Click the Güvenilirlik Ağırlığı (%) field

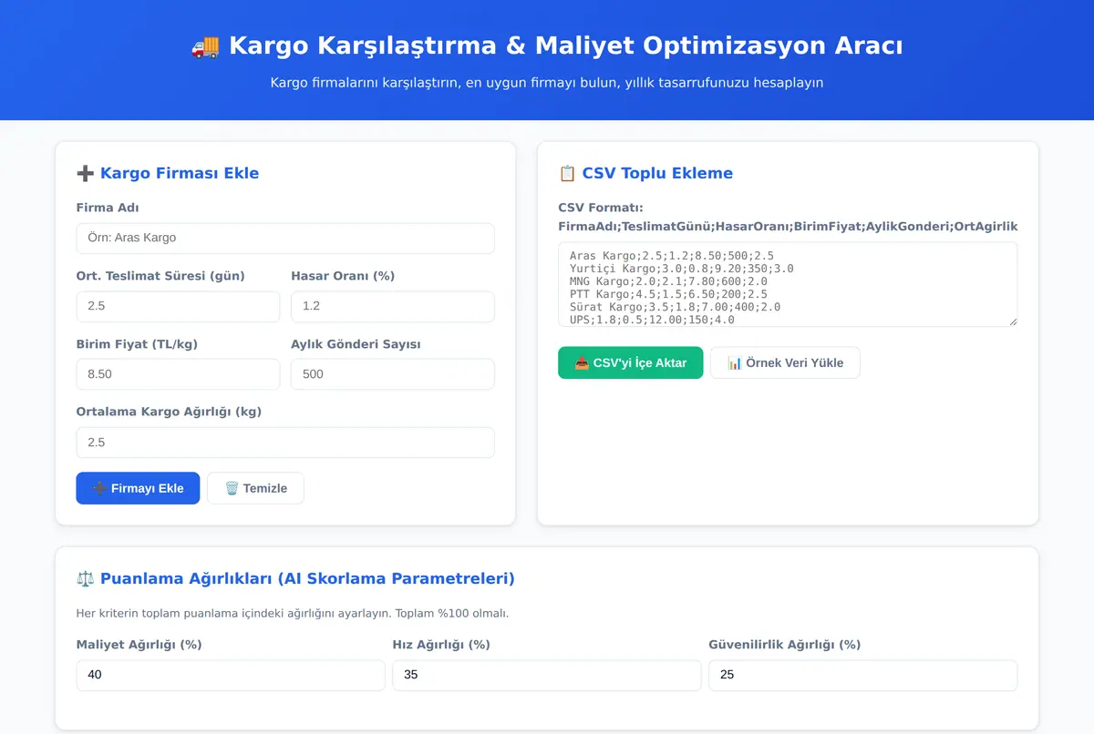[862, 676]
